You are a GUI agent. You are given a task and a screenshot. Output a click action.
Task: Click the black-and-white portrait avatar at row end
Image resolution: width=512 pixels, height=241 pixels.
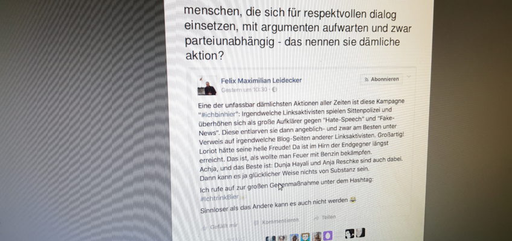tap(361, 233)
